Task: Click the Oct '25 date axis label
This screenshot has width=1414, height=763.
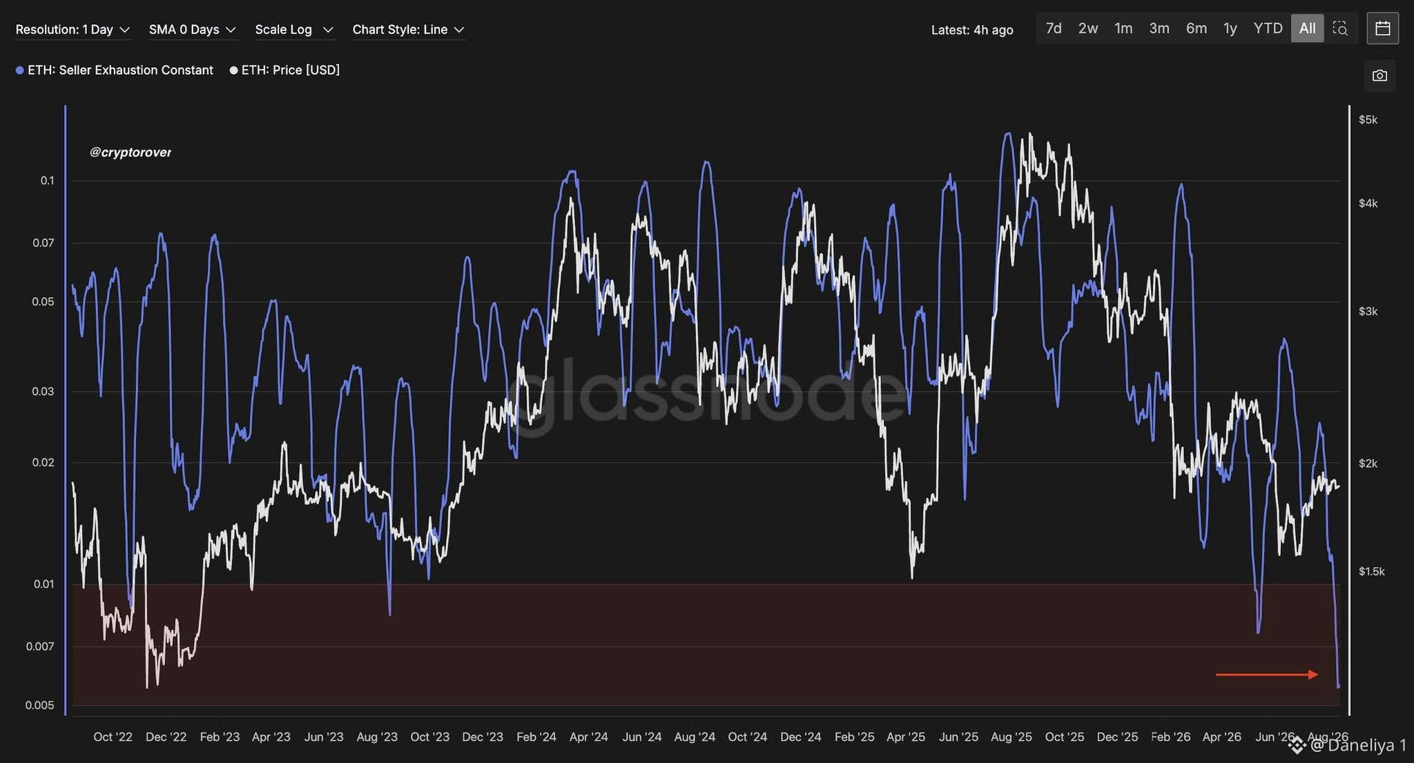Action: 1065,737
